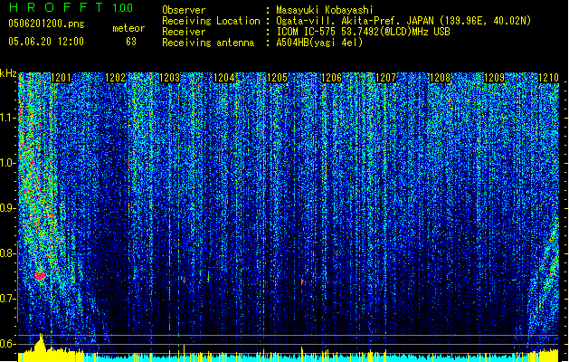Click the ICOM IC-575 53.7492 MHz text
569x362 pixels.
tap(363, 32)
